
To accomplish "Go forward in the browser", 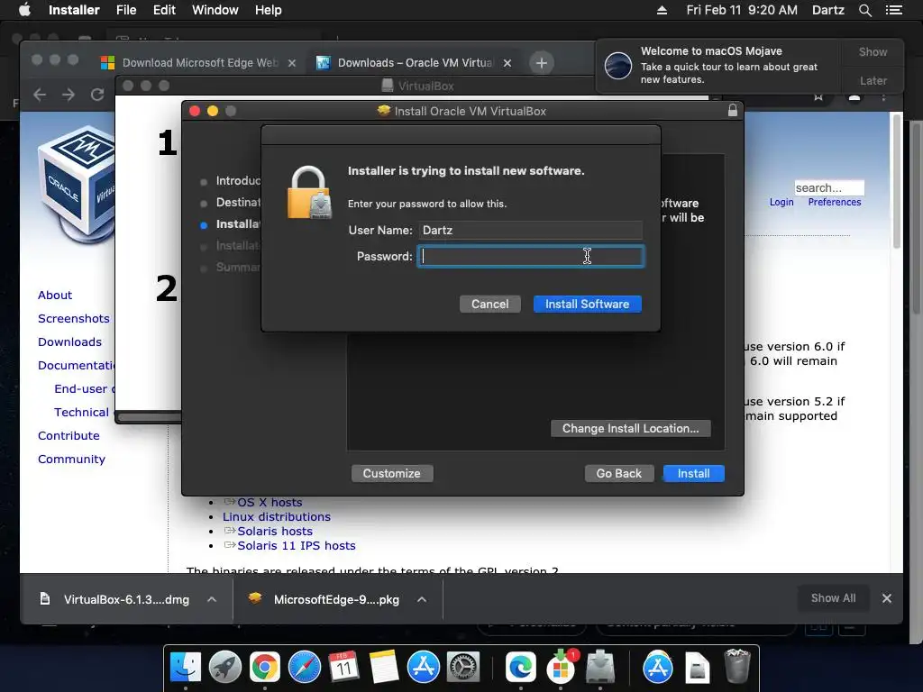I will (x=69, y=95).
